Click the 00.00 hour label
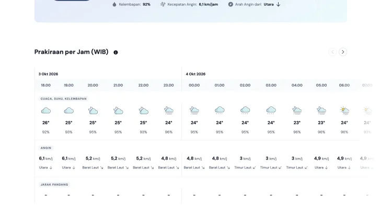The height and width of the screenshot is (219, 392). (x=194, y=86)
